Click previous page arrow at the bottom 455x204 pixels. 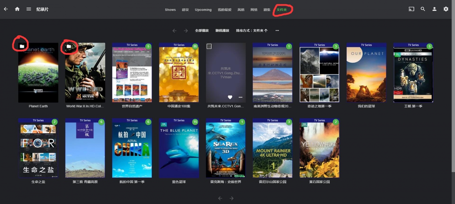(220, 198)
